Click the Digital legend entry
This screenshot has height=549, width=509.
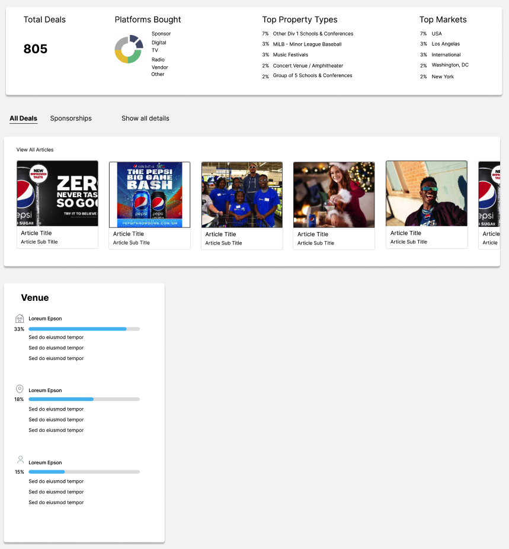click(159, 43)
